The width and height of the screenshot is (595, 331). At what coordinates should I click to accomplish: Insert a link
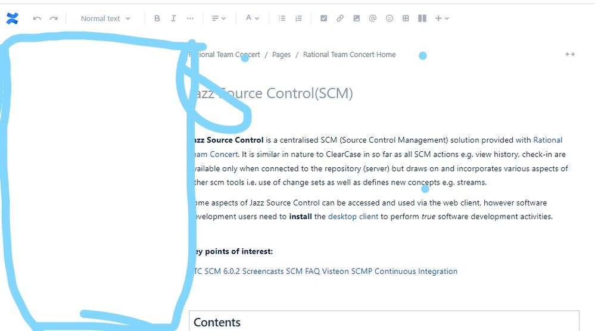pos(340,18)
